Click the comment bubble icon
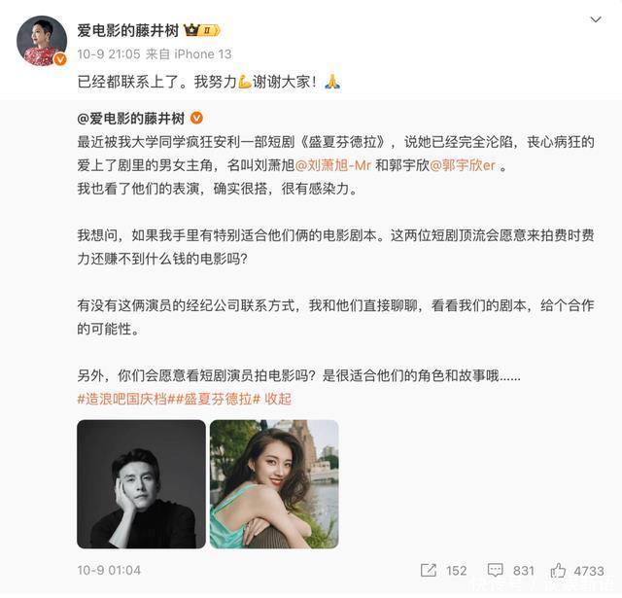The width and height of the screenshot is (622, 598). point(495,571)
